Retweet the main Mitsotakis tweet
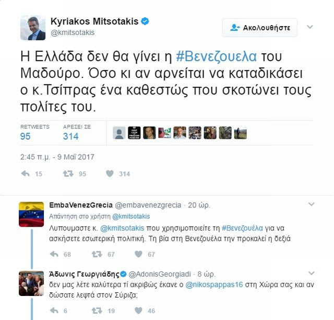This screenshot has height=320, width=334. (68, 174)
